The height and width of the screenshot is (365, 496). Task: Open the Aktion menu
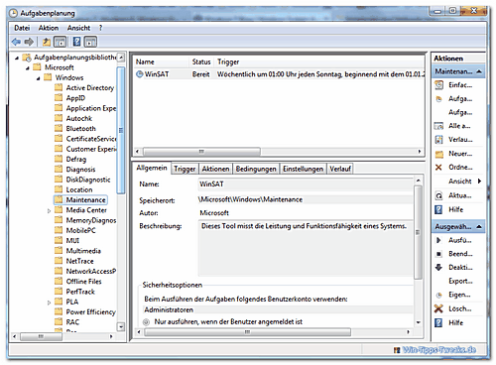click(x=49, y=28)
